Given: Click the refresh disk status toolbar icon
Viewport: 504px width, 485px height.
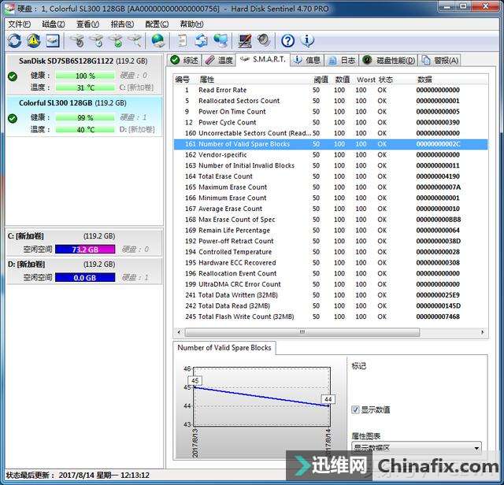Looking at the screenshot, I should click(14, 40).
